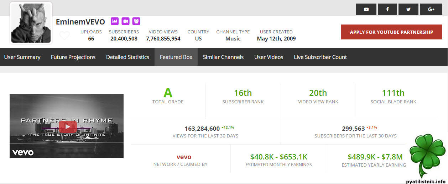Screen dimensions: 448x184
Task: Open the Facebook social icon button
Action: click(388, 9)
